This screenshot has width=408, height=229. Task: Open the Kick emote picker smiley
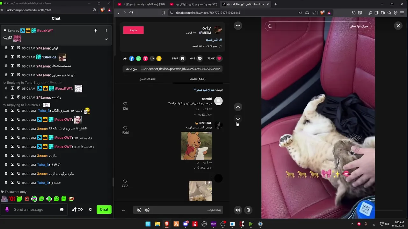click(62, 209)
